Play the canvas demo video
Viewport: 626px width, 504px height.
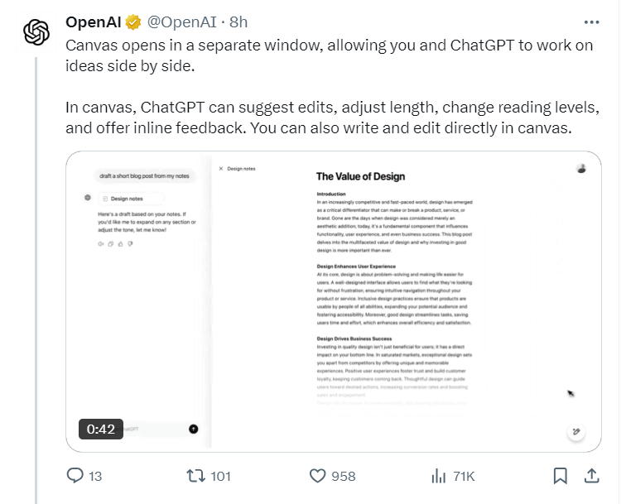pyautogui.click(x=334, y=302)
